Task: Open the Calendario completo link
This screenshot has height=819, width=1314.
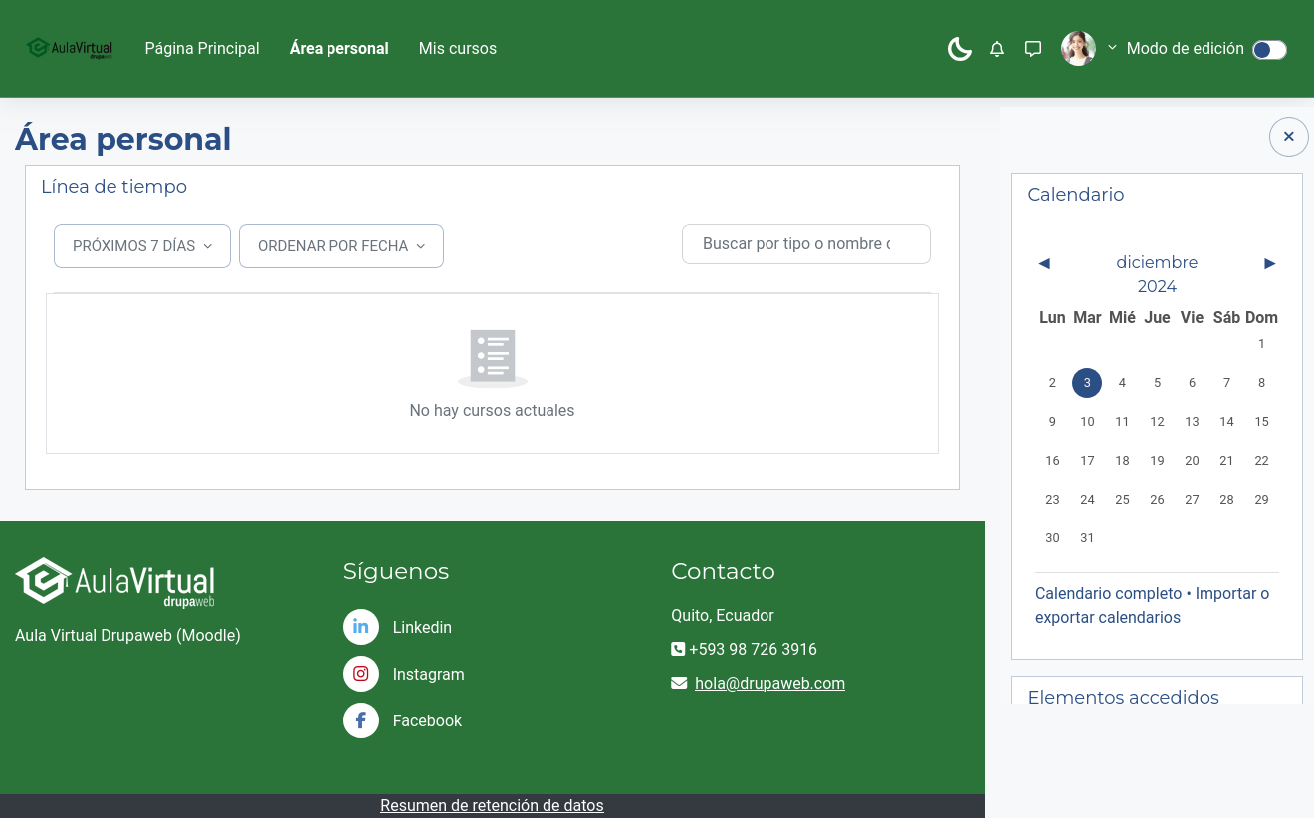Action: (x=1108, y=593)
